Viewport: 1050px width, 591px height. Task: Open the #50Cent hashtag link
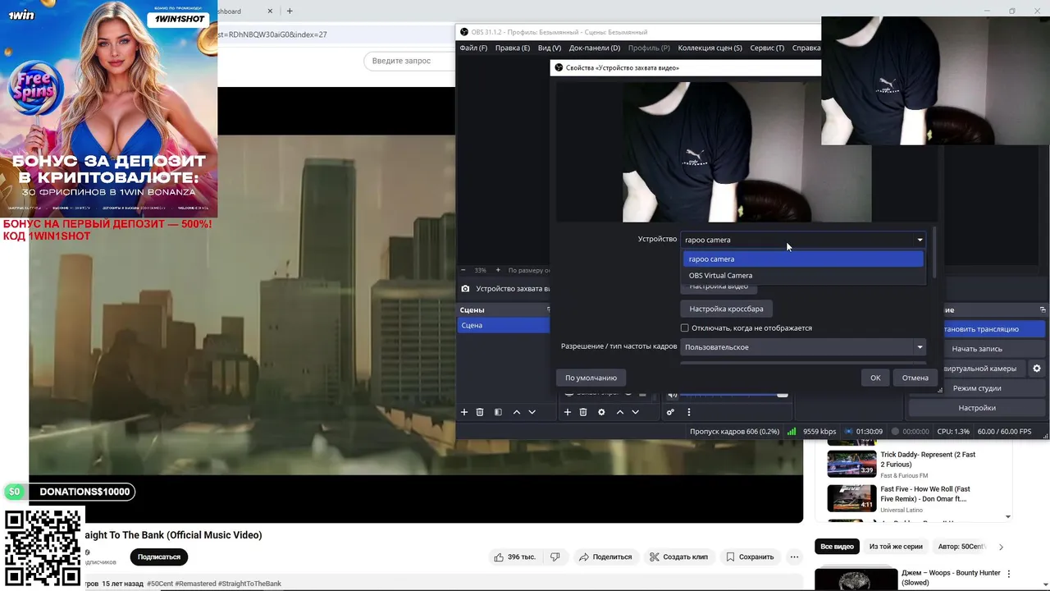tap(160, 584)
